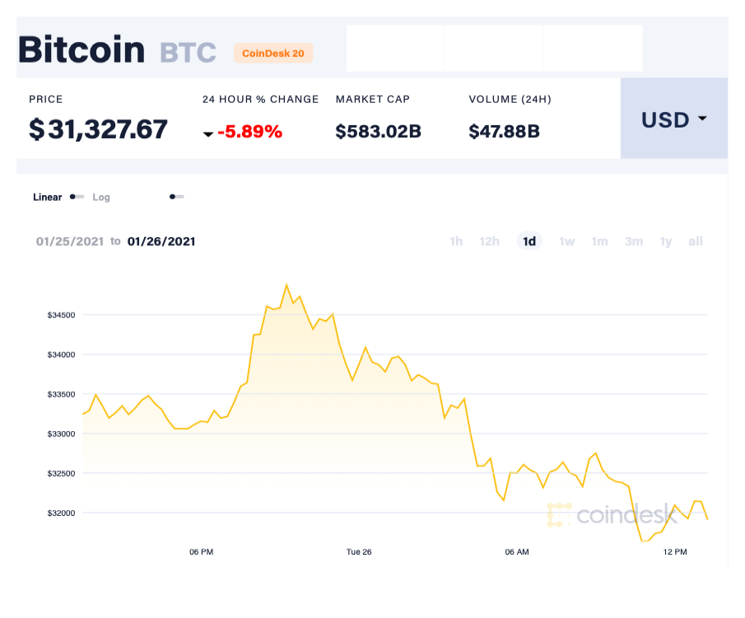Screen dimensions: 745x618
Task: Choose the 3m chart range
Action: [633, 241]
